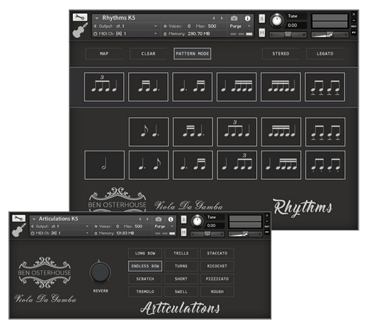Select the half note rhythm pattern
The width and height of the screenshot is (367, 329).
(105, 165)
